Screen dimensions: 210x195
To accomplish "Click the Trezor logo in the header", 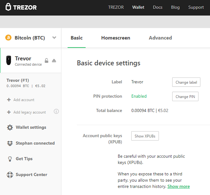I will [21, 7].
